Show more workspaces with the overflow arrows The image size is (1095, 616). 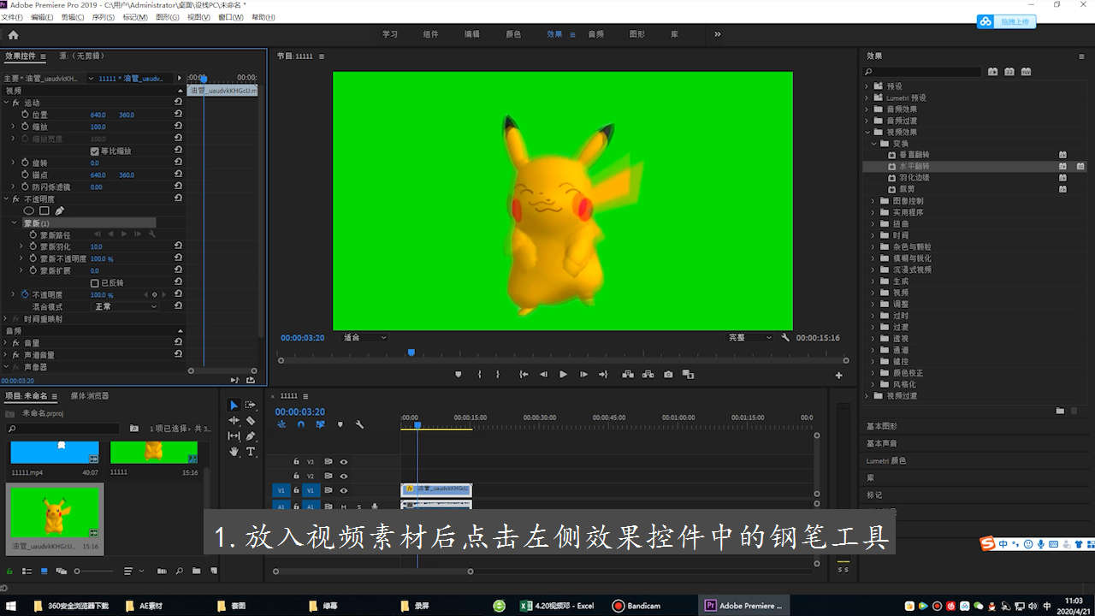click(717, 34)
